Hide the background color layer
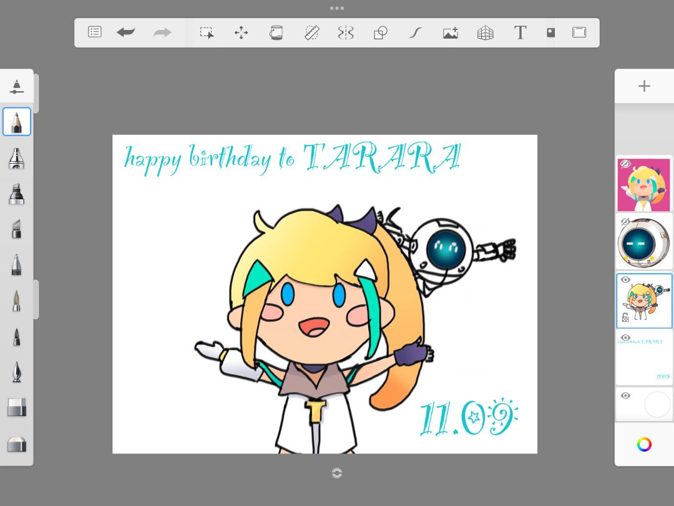Image resolution: width=674 pixels, height=506 pixels. tap(625, 395)
